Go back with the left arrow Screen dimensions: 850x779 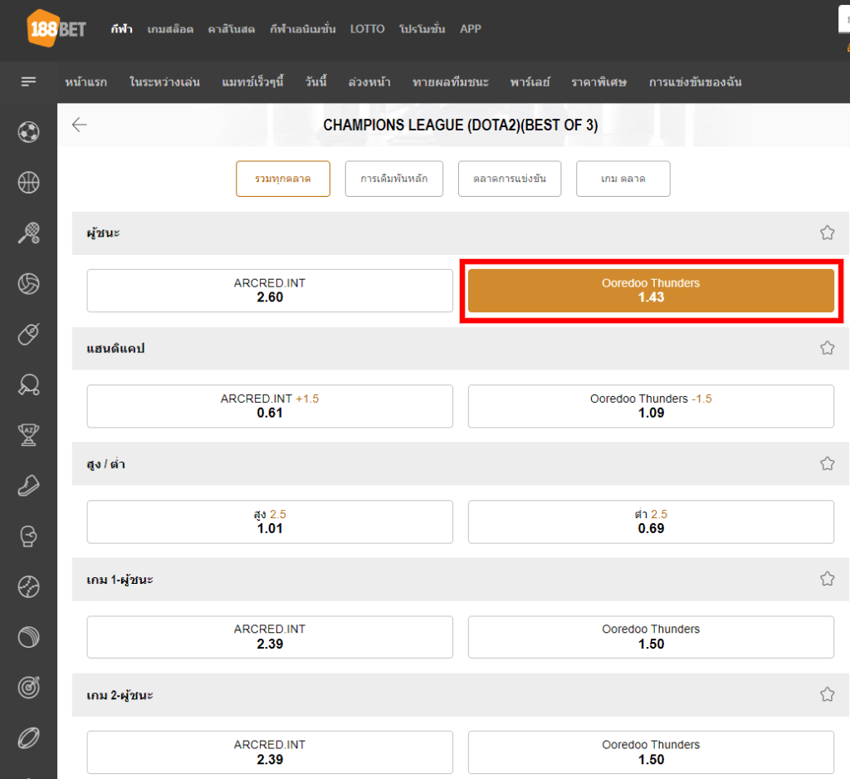(x=79, y=125)
